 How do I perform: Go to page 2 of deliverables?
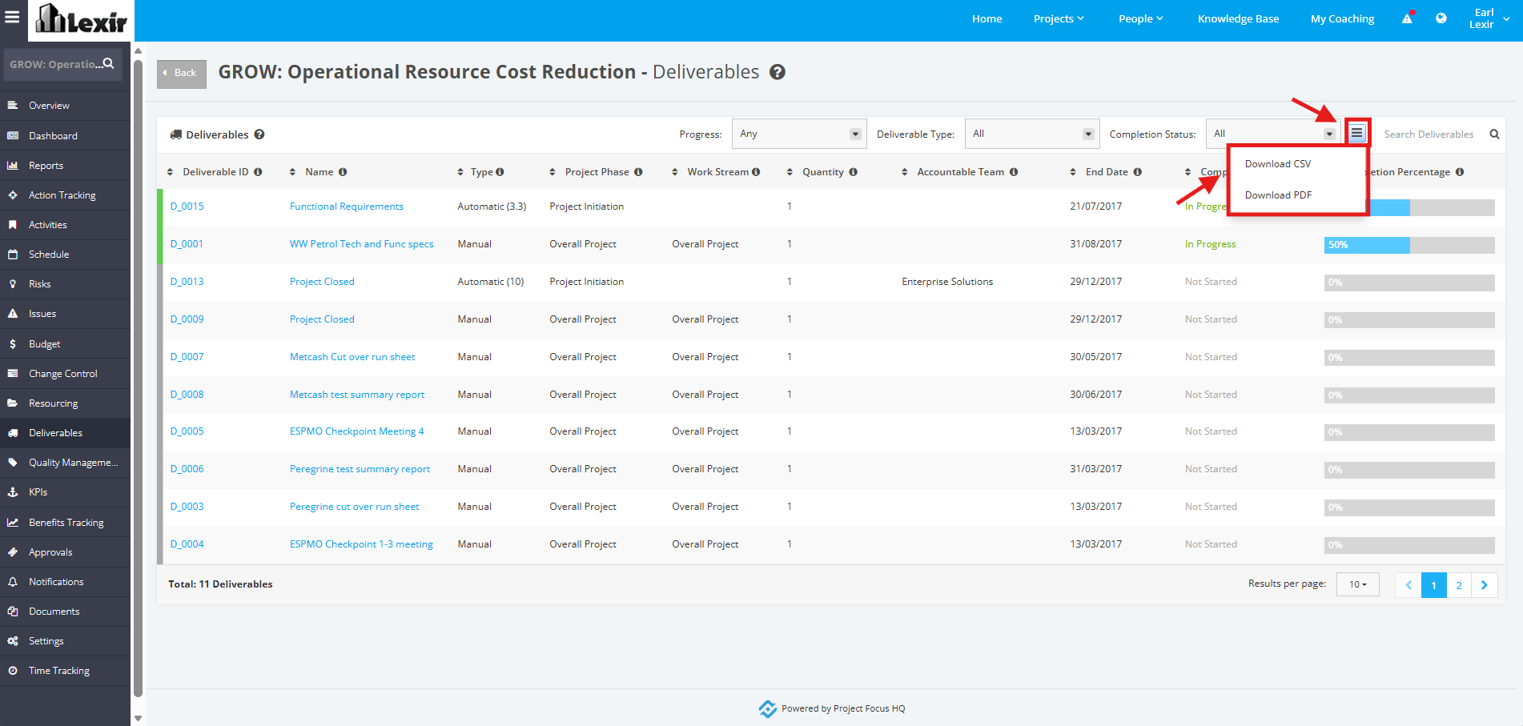(x=1459, y=585)
